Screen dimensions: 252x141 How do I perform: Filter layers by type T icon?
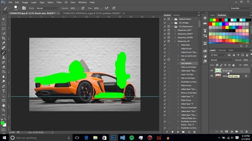238,55
